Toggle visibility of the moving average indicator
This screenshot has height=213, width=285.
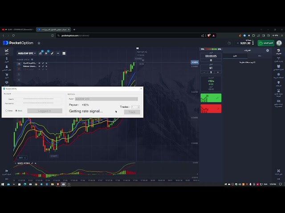coord(39,63)
